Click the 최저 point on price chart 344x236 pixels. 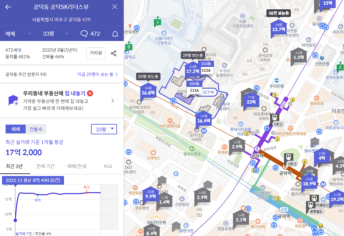[38, 195]
